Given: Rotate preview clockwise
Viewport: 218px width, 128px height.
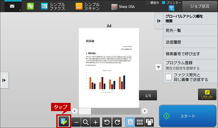Looking at the screenshot, I should pos(117,122).
